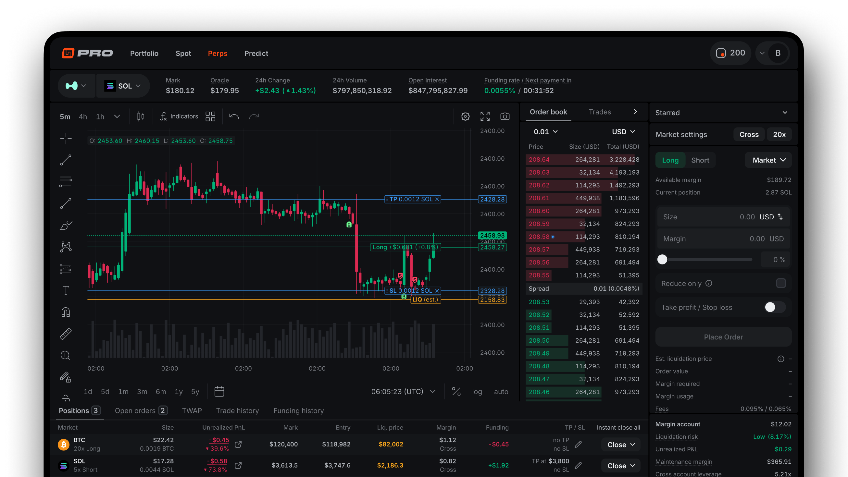Take a chart snapshot with camera icon
Viewport: 848px width, 477px height.
pyautogui.click(x=505, y=116)
